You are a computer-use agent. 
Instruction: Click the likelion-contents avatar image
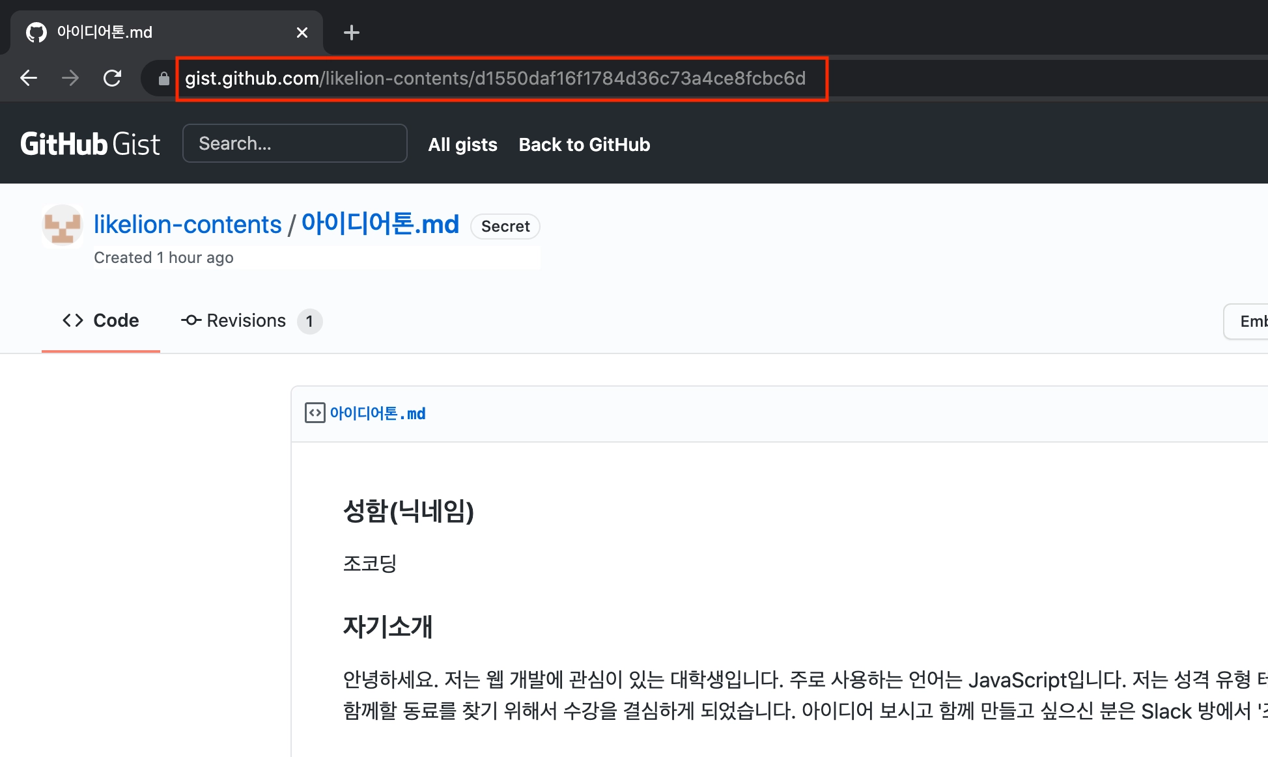63,227
